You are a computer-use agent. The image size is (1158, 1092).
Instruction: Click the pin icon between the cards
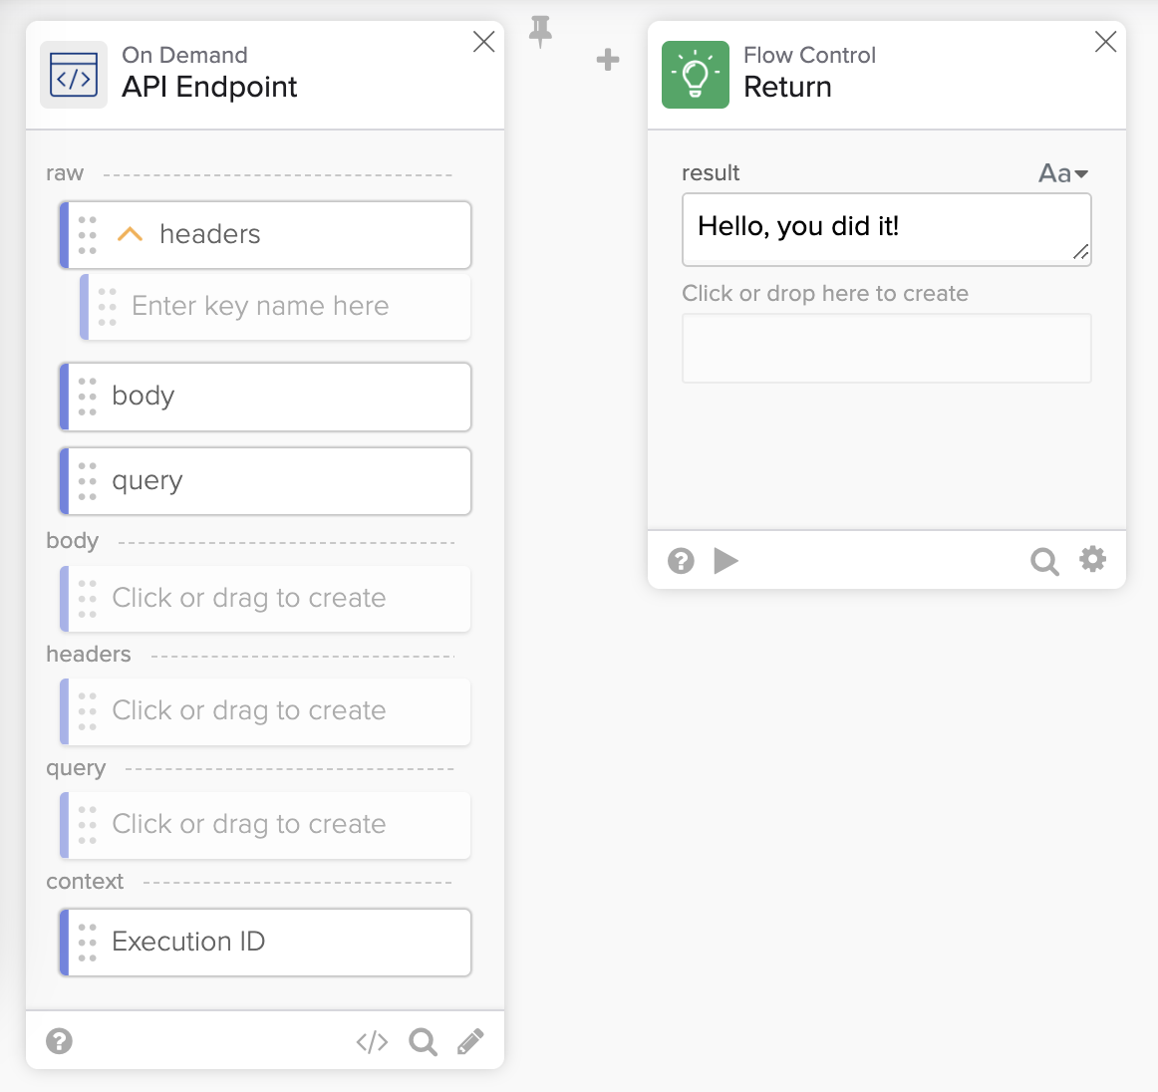540,32
